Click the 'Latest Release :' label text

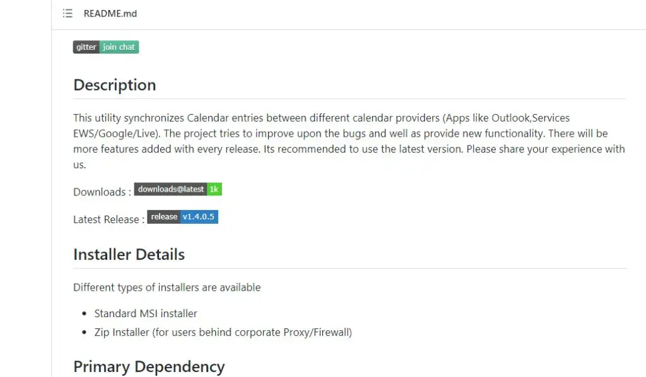[109, 219]
